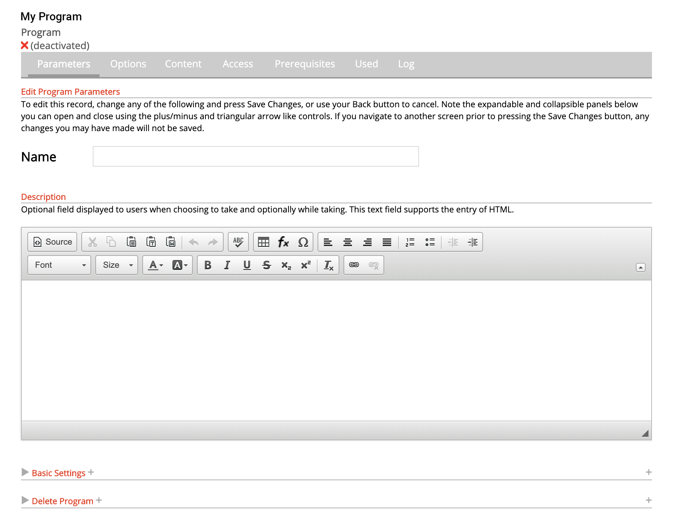The width and height of the screenshot is (673, 516).
Task: Expand the Delete Program panel
Action: 62,501
